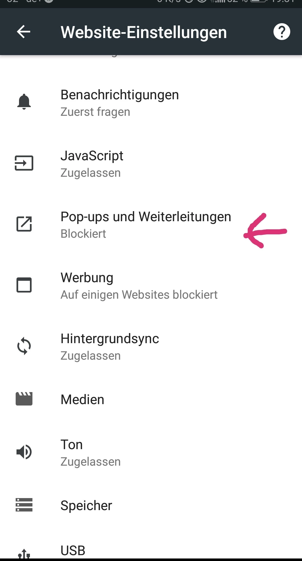
Task: Open Hintergrundsync settings
Action: (110, 347)
